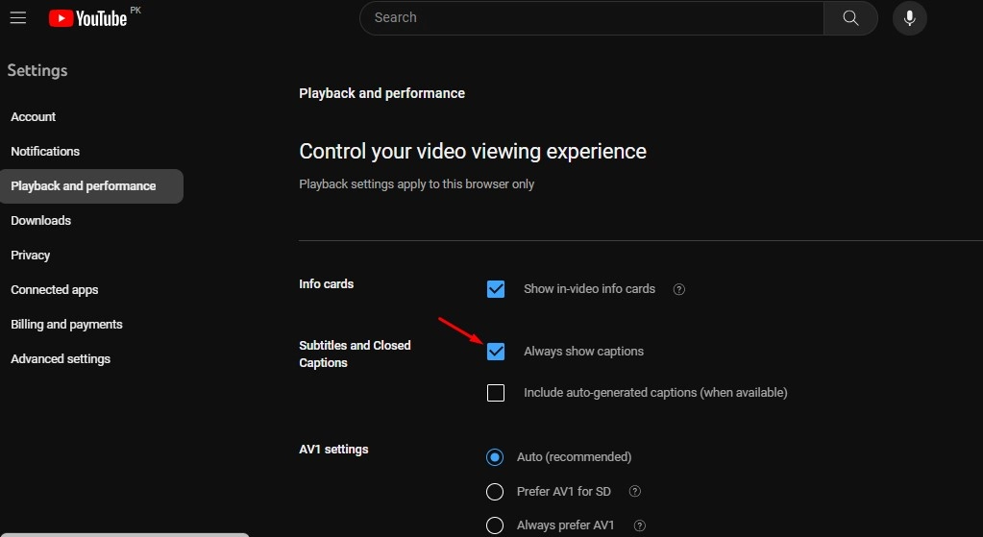Click help icon next to Prefer AV1 for SD
Screen dimensions: 983x537
click(634, 492)
